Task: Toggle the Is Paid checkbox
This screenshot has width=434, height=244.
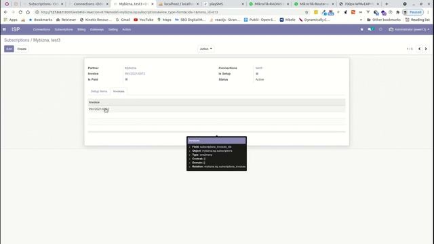Action: pos(126,79)
